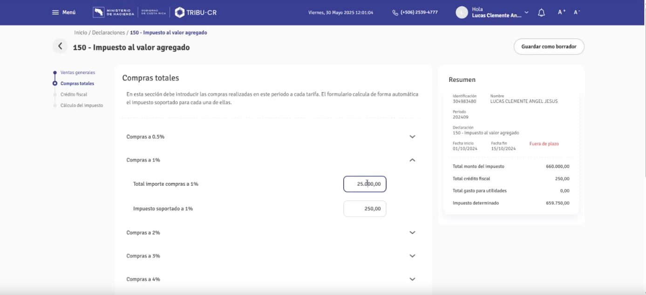Click the TRIBU-CR logo
The image size is (646, 295).
pyautogui.click(x=195, y=12)
